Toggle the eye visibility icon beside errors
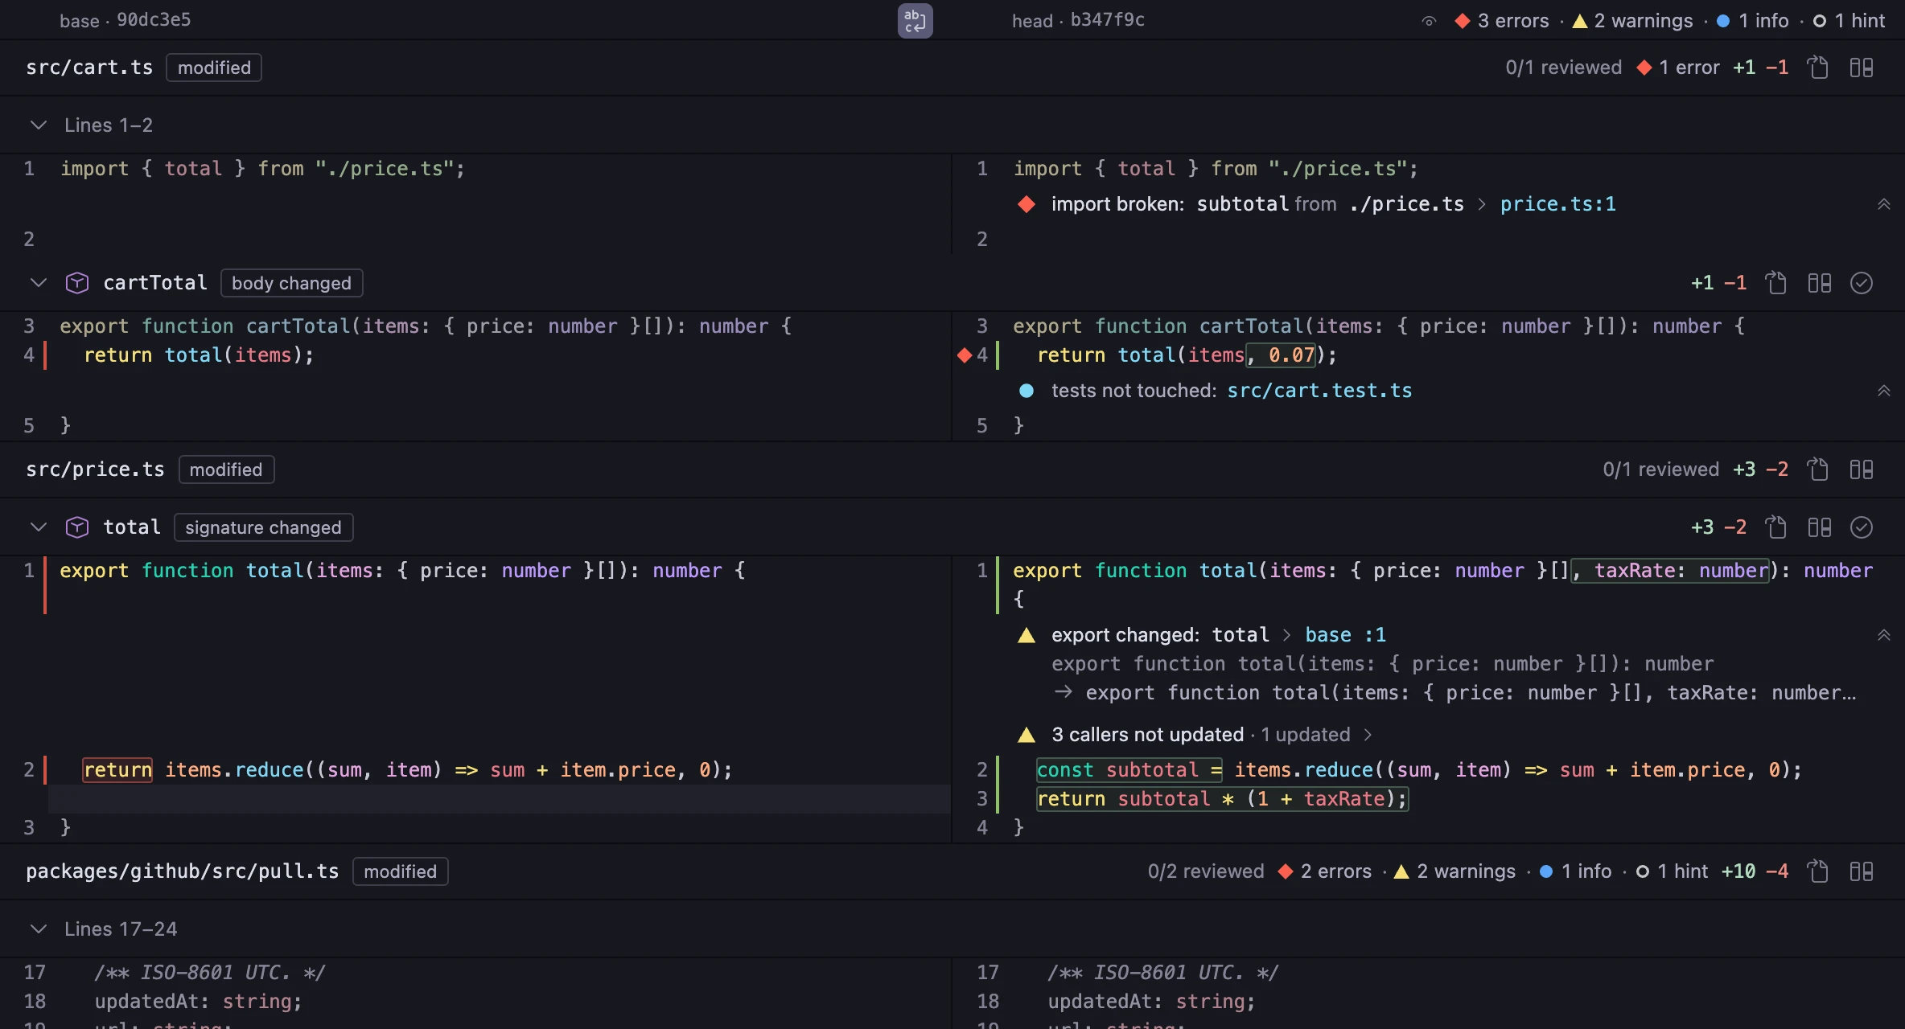This screenshot has height=1029, width=1905. click(x=1429, y=22)
